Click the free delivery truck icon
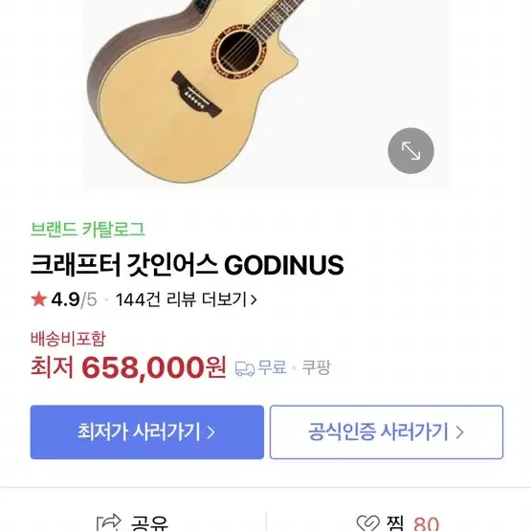The width and height of the screenshot is (531, 531). pyautogui.click(x=245, y=368)
